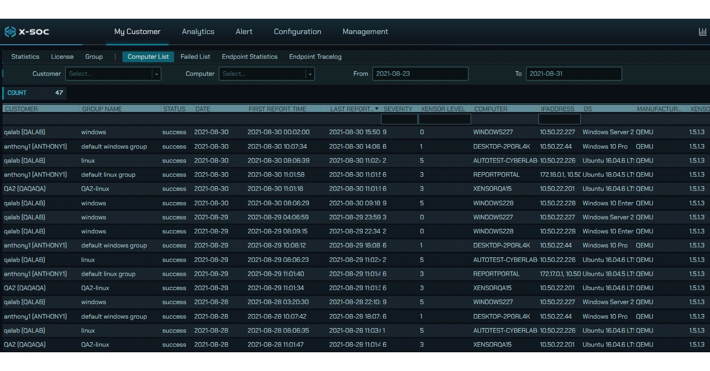The image size is (710, 371).
Task: Click the sort arrow on Last Report column
Action: (x=377, y=109)
